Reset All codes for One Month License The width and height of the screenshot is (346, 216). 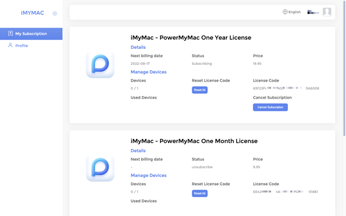click(x=199, y=194)
